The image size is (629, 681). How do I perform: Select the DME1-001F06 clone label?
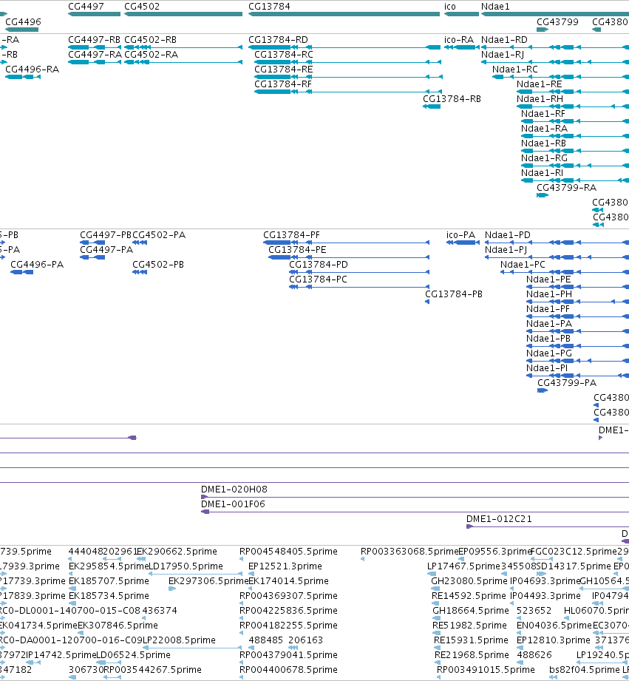pyautogui.click(x=233, y=504)
